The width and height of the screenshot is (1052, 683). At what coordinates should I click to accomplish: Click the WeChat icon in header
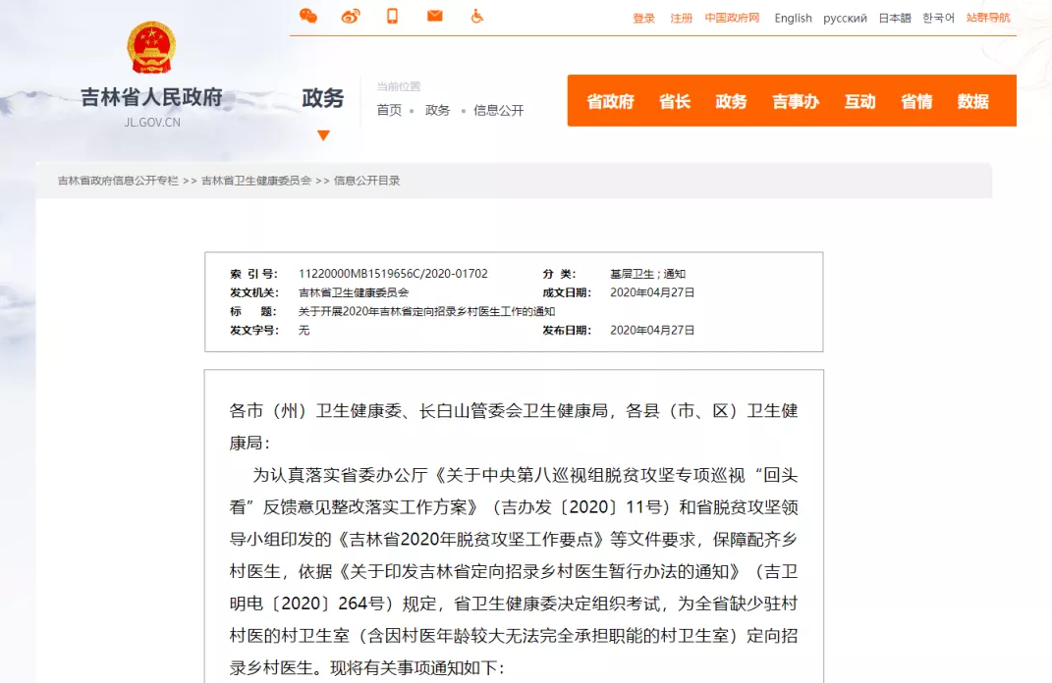308,16
